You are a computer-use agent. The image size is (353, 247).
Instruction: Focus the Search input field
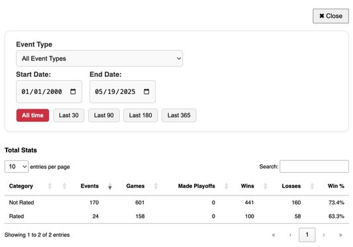pyautogui.click(x=315, y=167)
